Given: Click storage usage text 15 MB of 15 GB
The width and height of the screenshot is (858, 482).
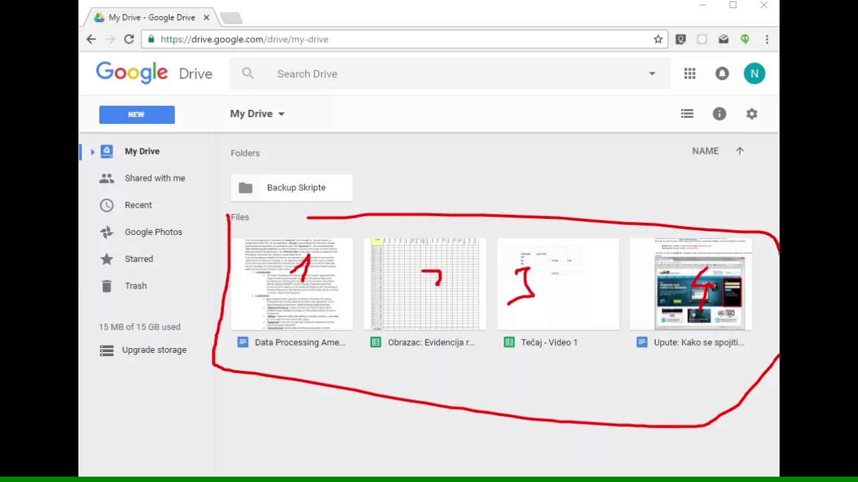Looking at the screenshot, I should click(139, 327).
